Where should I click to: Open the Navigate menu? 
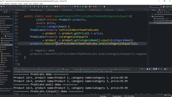(x=14, y=4)
